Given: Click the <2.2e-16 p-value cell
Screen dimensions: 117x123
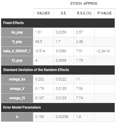Looking at the screenshot, I should [x=104, y=51].
